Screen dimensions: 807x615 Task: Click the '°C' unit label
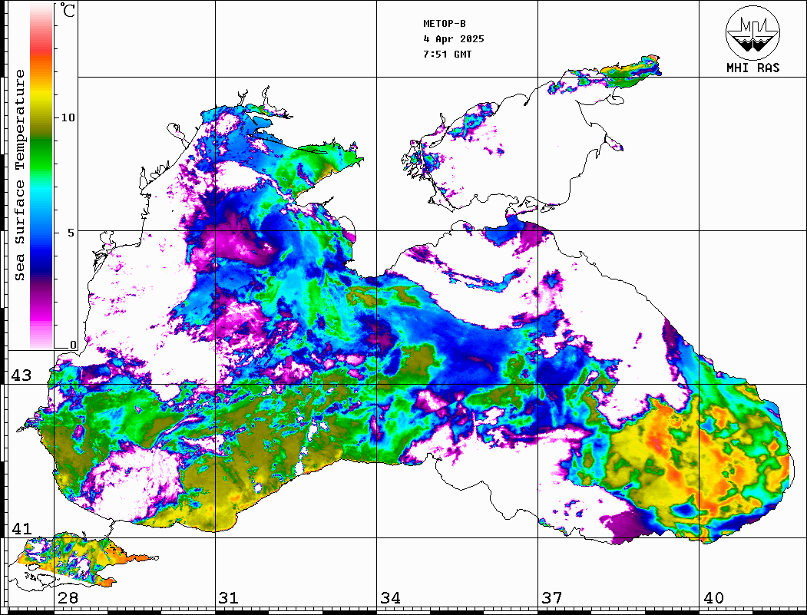[67, 10]
